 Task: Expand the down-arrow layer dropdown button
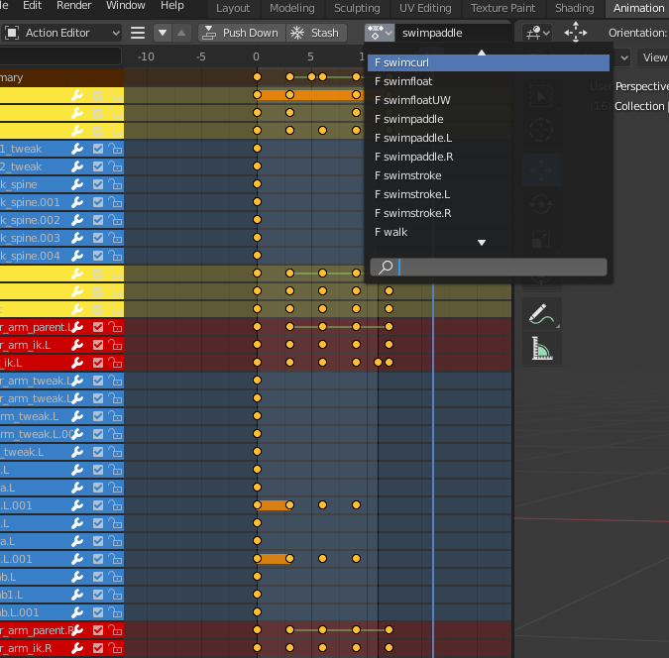tap(163, 33)
